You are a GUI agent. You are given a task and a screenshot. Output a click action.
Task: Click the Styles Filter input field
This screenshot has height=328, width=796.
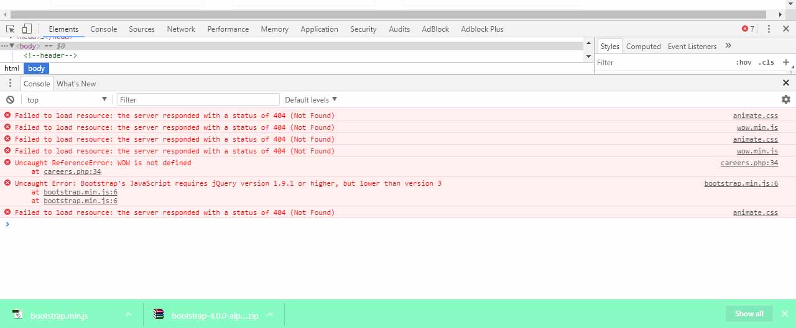point(662,62)
